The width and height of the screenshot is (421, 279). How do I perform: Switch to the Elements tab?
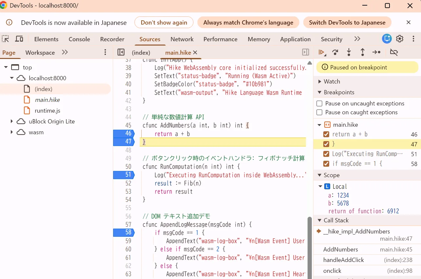[x=46, y=39]
